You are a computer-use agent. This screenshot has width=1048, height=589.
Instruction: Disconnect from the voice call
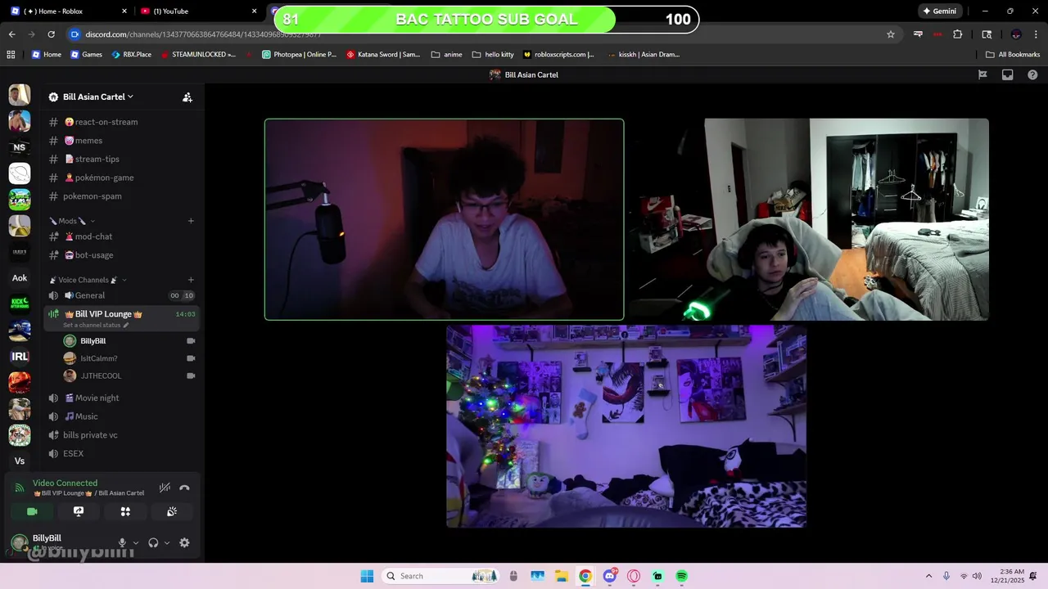point(184,488)
